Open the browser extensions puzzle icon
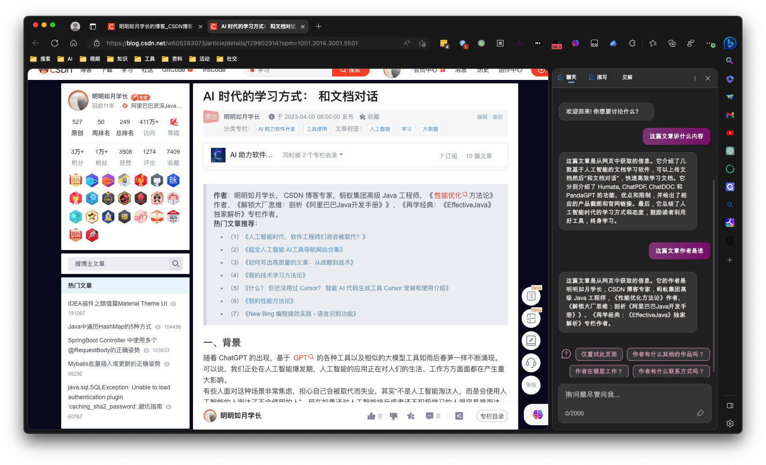The height and width of the screenshot is (465, 766). pyautogui.click(x=632, y=43)
